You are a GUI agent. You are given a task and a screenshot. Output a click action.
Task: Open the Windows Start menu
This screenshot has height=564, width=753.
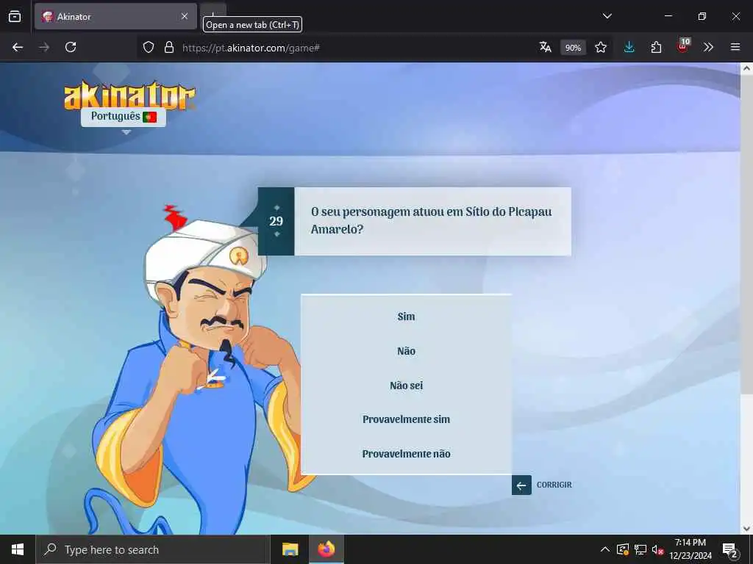coord(18,549)
